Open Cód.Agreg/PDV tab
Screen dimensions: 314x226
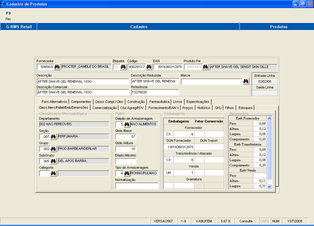point(132,108)
